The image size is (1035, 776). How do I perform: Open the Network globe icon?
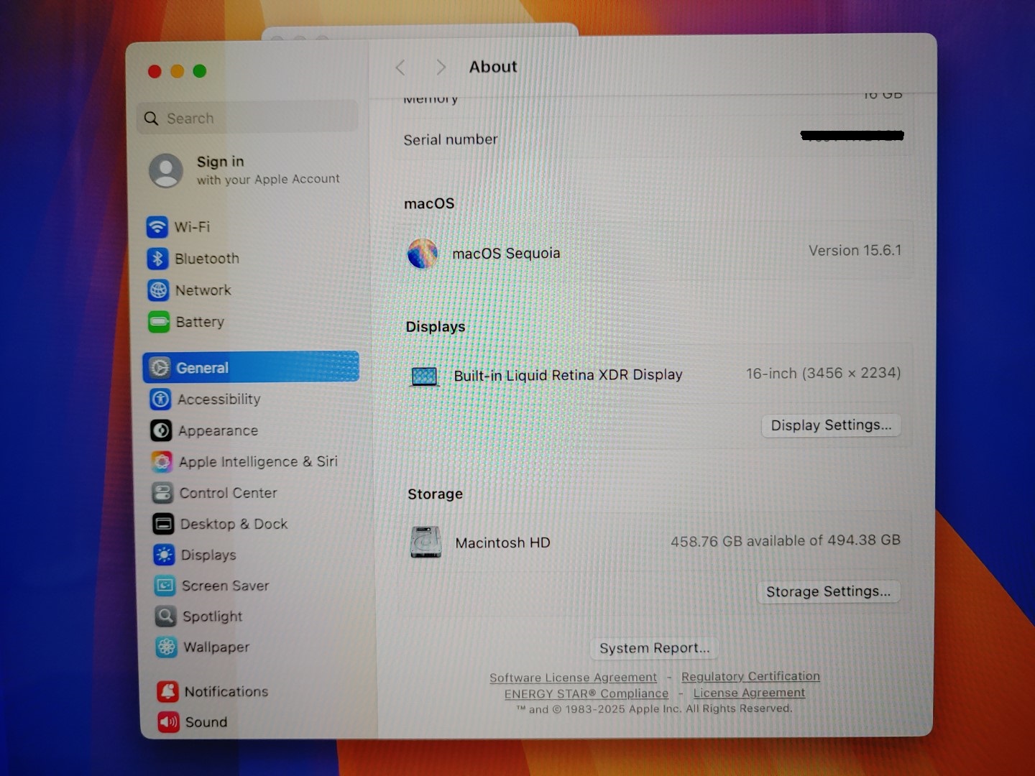(x=158, y=290)
